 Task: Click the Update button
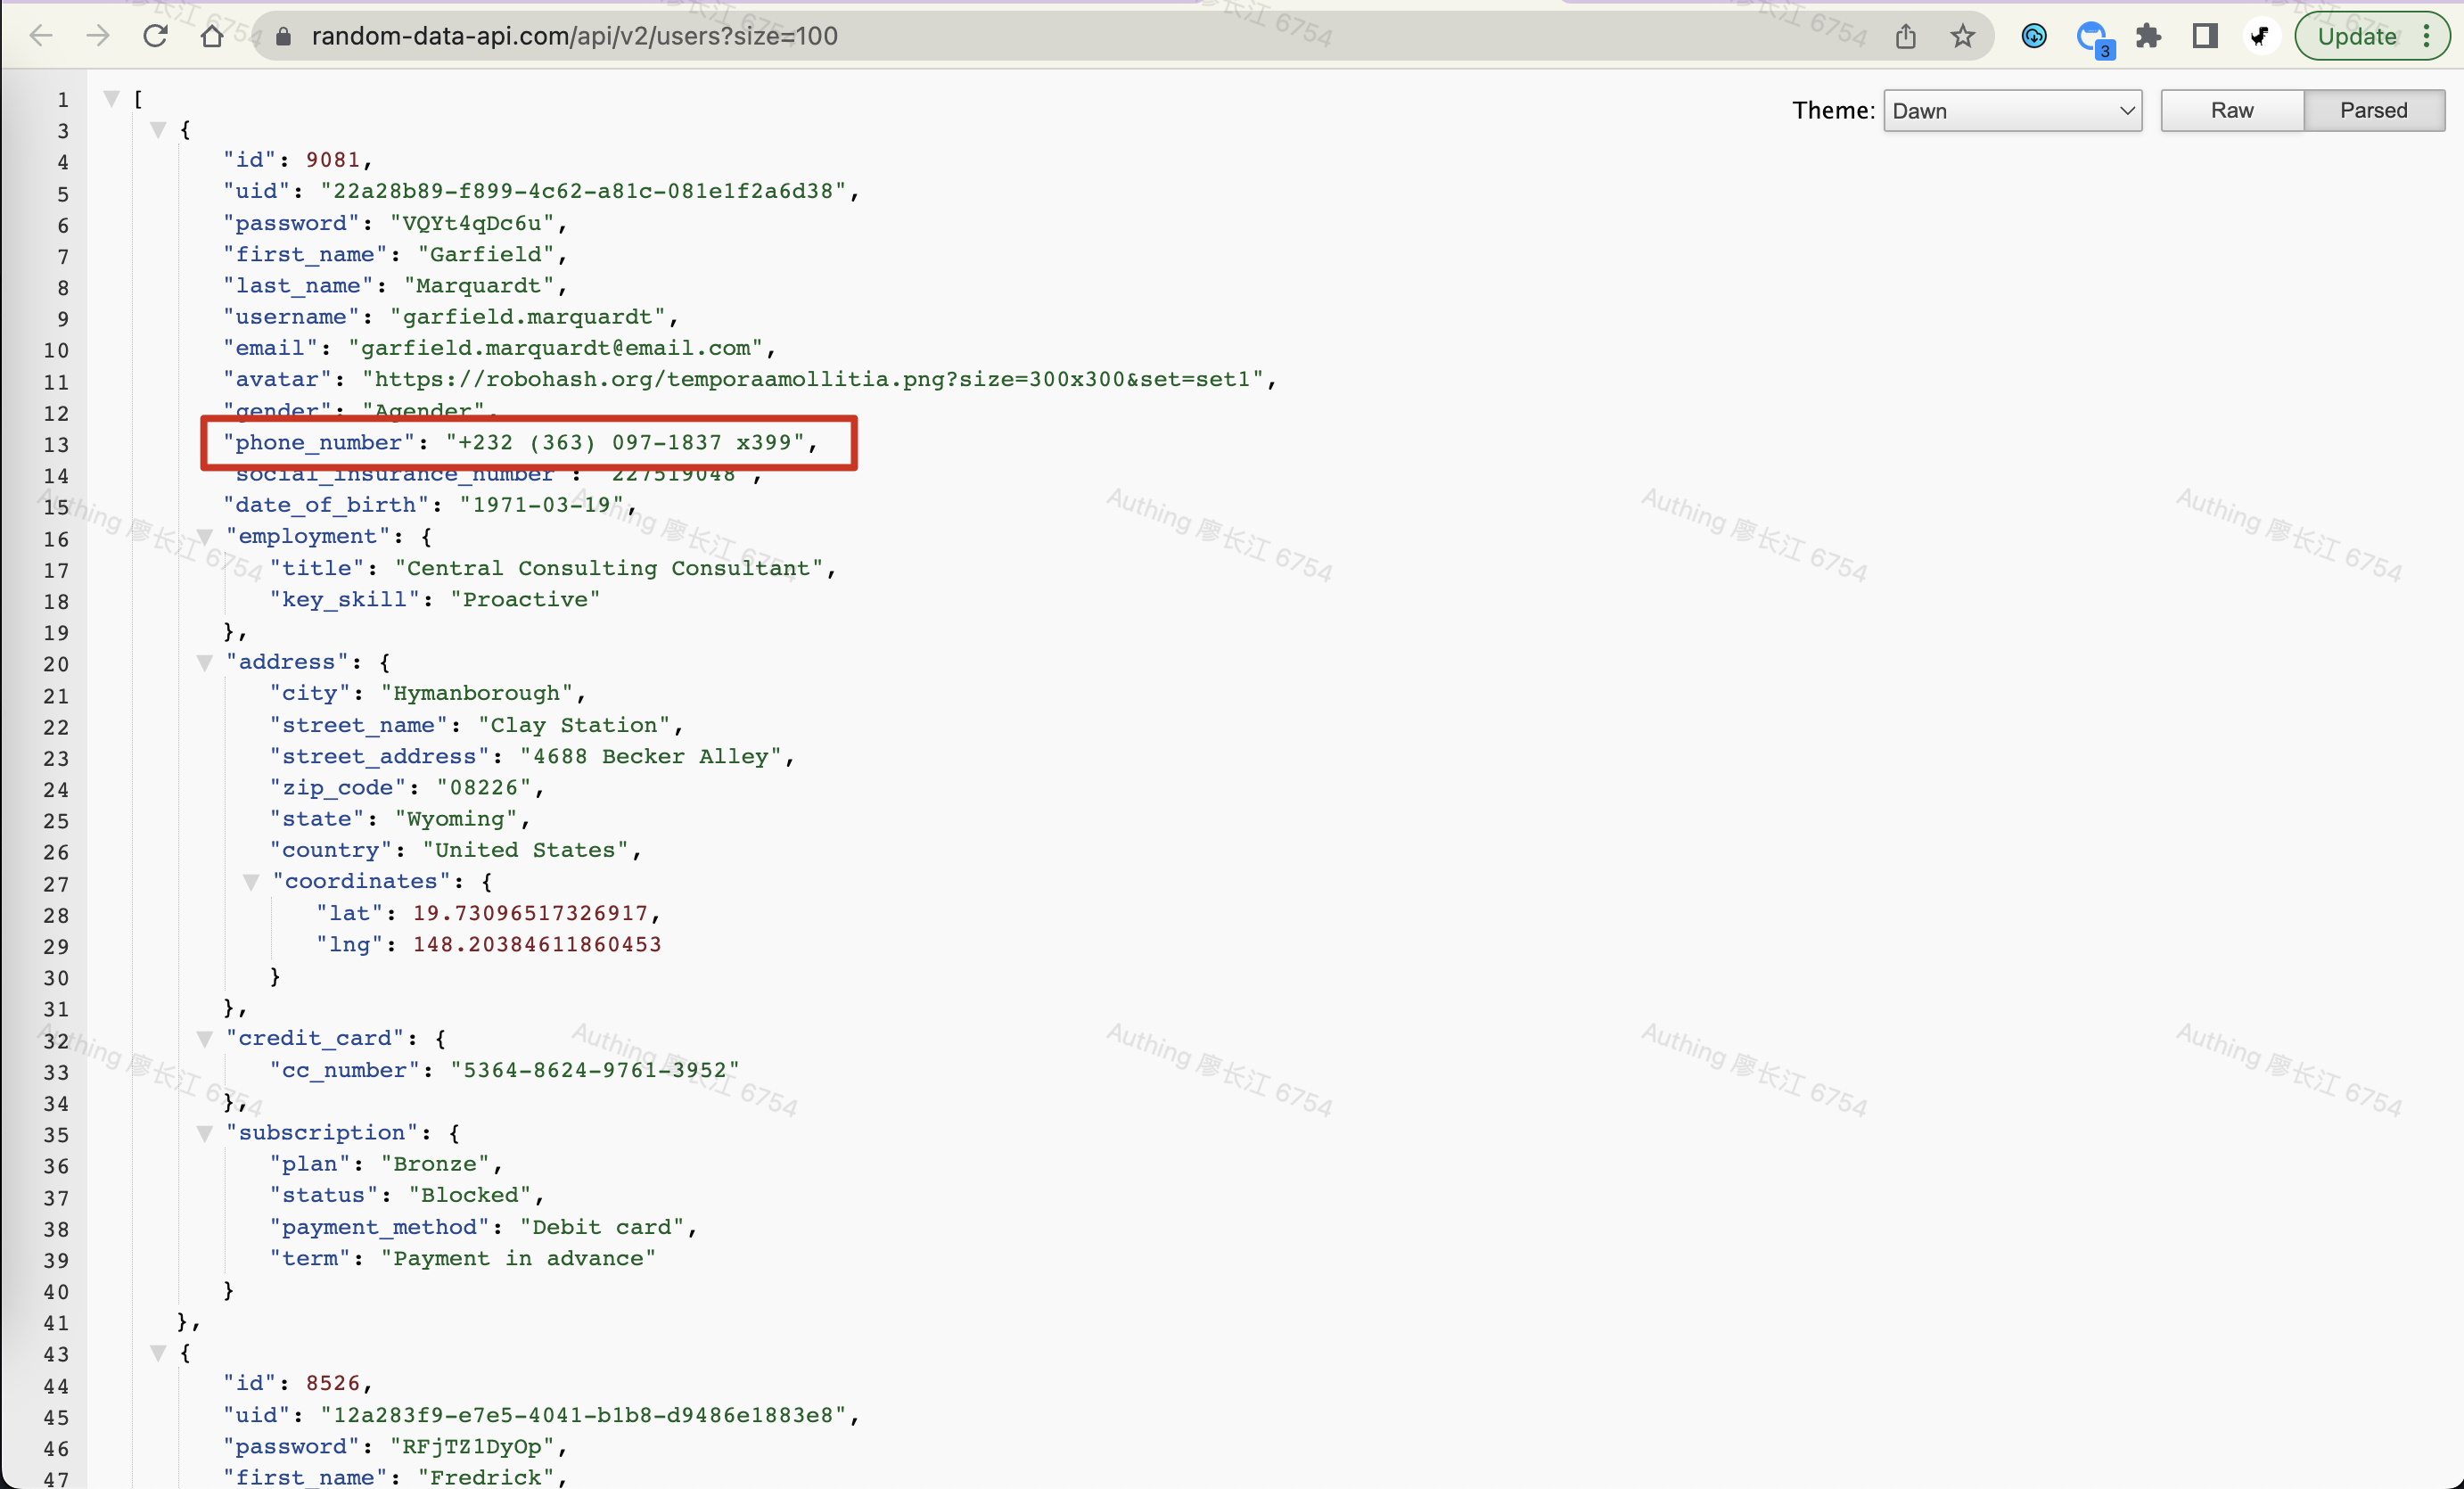coord(2357,36)
